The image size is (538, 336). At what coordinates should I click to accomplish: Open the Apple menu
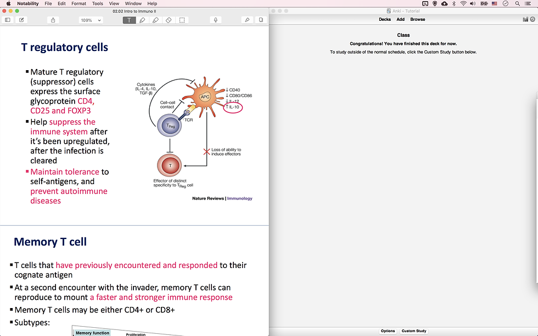8,3
